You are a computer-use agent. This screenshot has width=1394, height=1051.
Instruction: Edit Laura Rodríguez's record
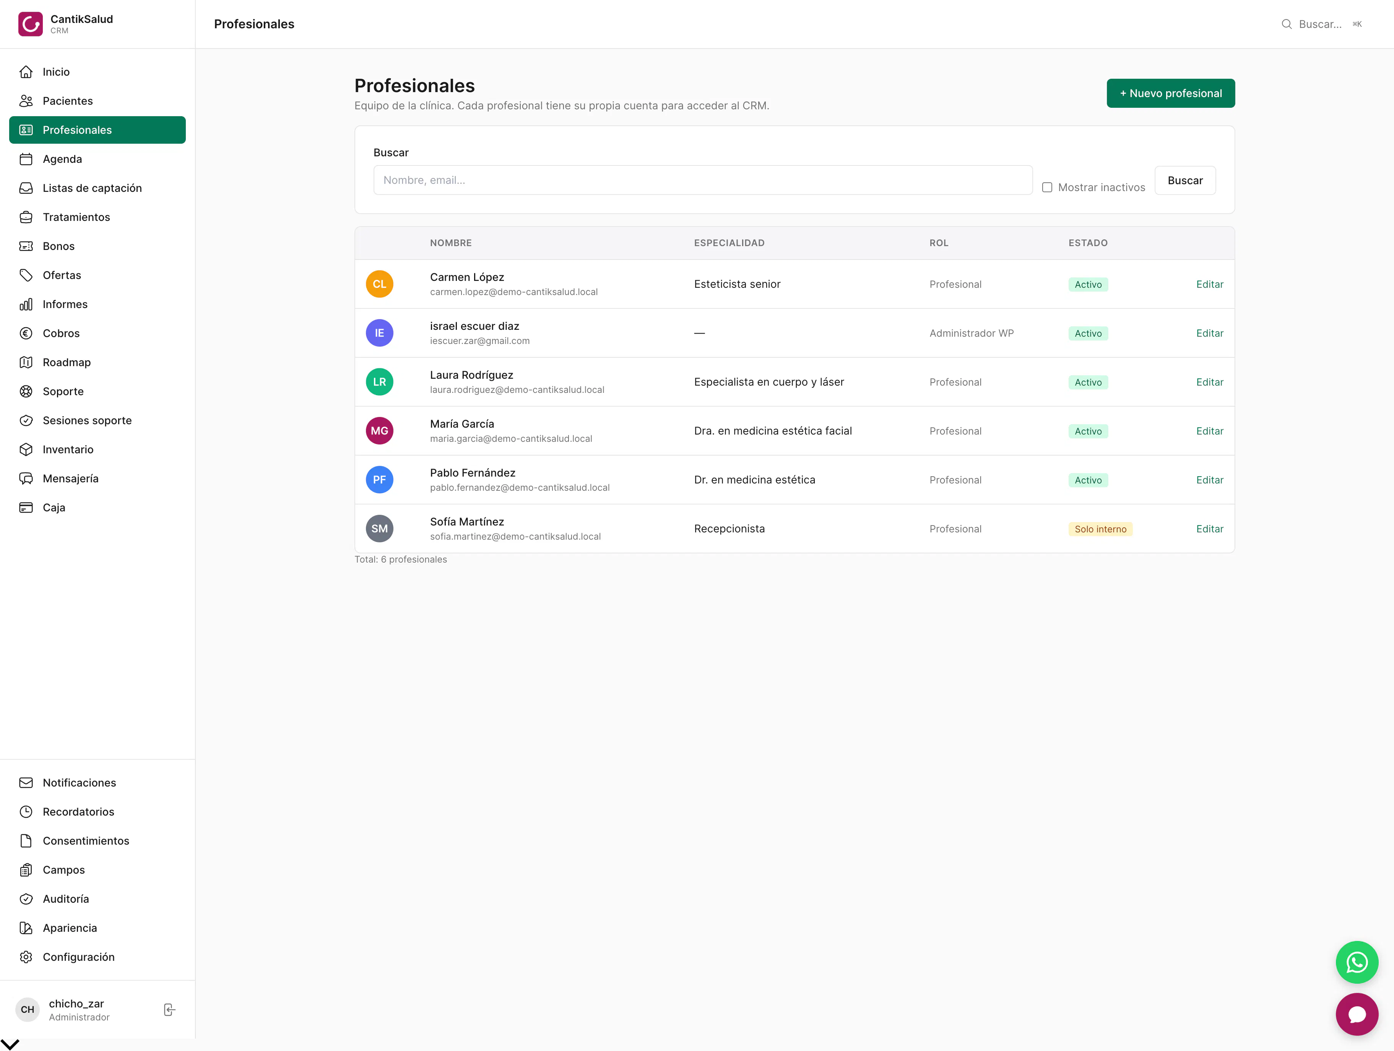[1209, 382]
